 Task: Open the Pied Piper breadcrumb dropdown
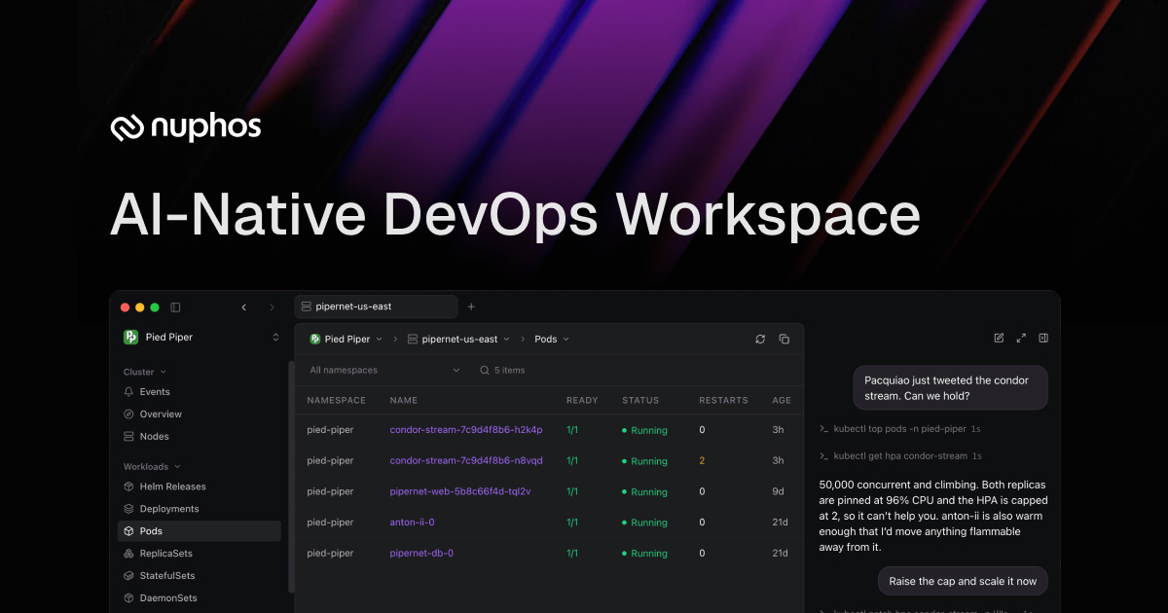click(x=347, y=340)
